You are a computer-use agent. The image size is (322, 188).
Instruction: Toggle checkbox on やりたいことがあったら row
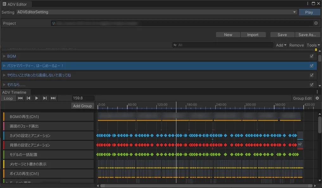[312, 75]
